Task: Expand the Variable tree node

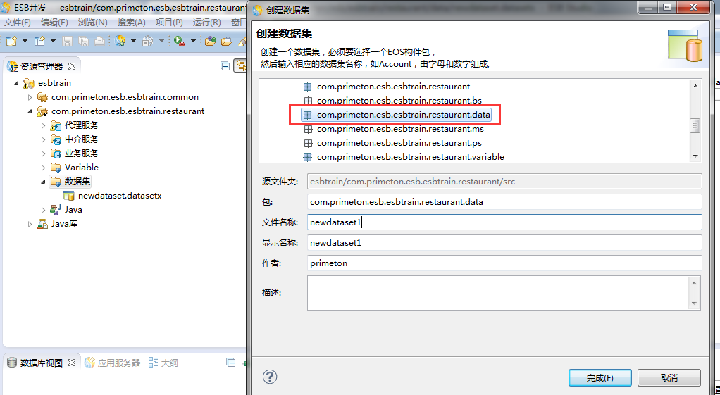Action: point(43,168)
